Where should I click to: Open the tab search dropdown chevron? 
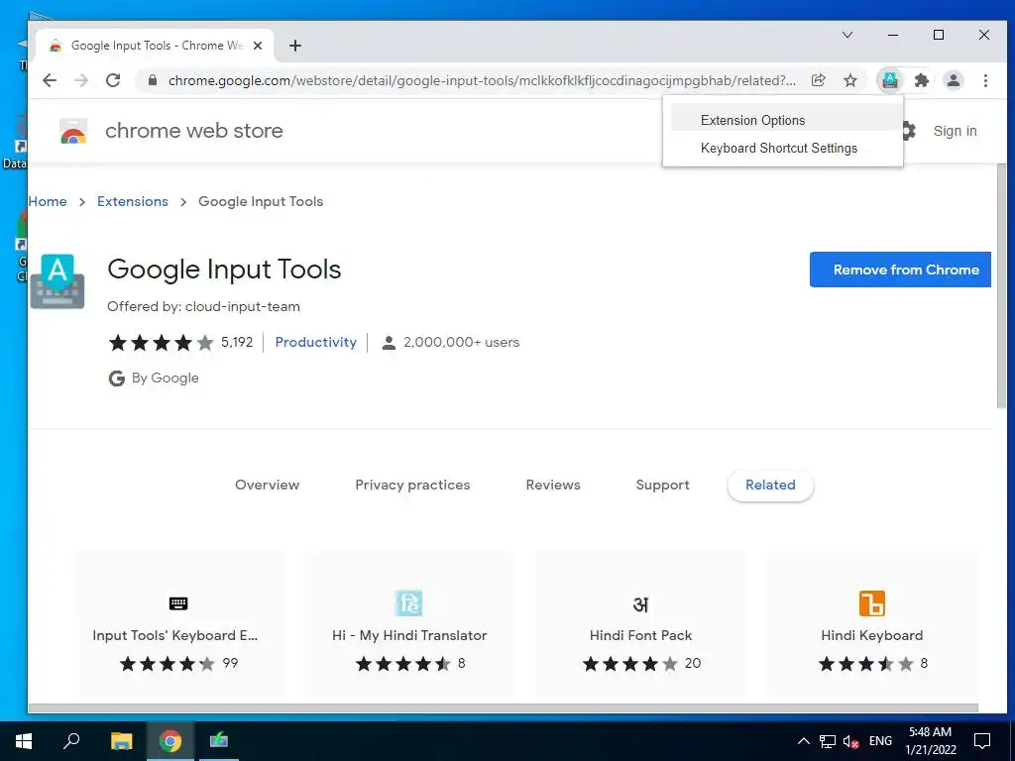tap(847, 35)
